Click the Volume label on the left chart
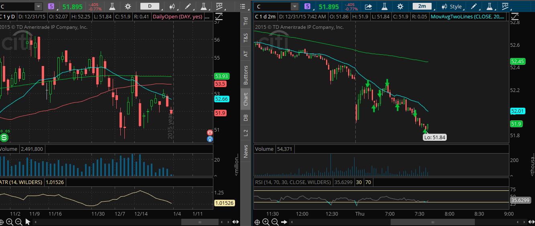 [9, 149]
